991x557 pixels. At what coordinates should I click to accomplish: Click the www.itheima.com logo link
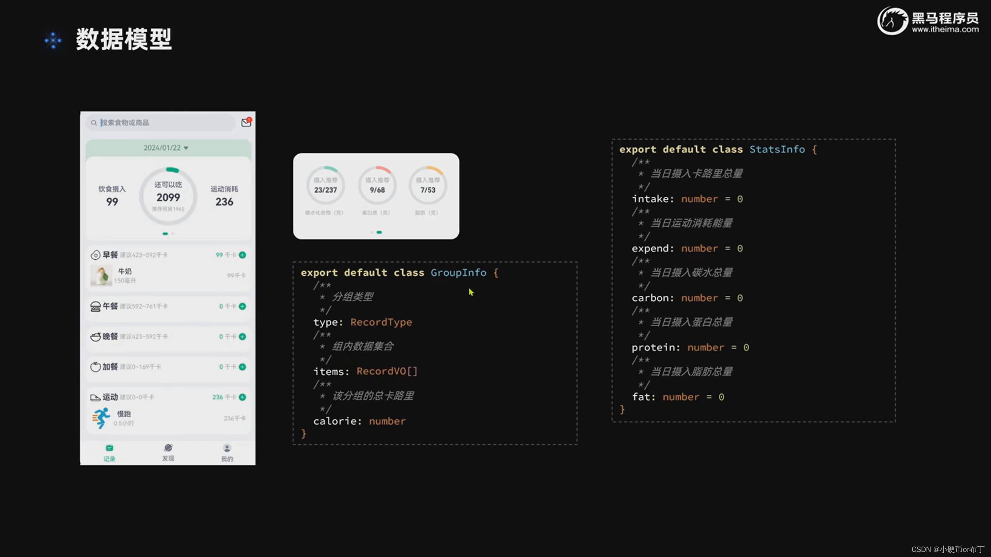945,29
